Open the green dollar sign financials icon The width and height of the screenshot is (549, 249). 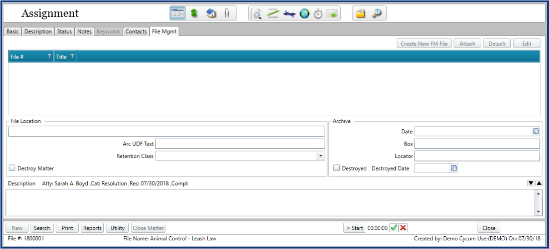pyautogui.click(x=194, y=14)
